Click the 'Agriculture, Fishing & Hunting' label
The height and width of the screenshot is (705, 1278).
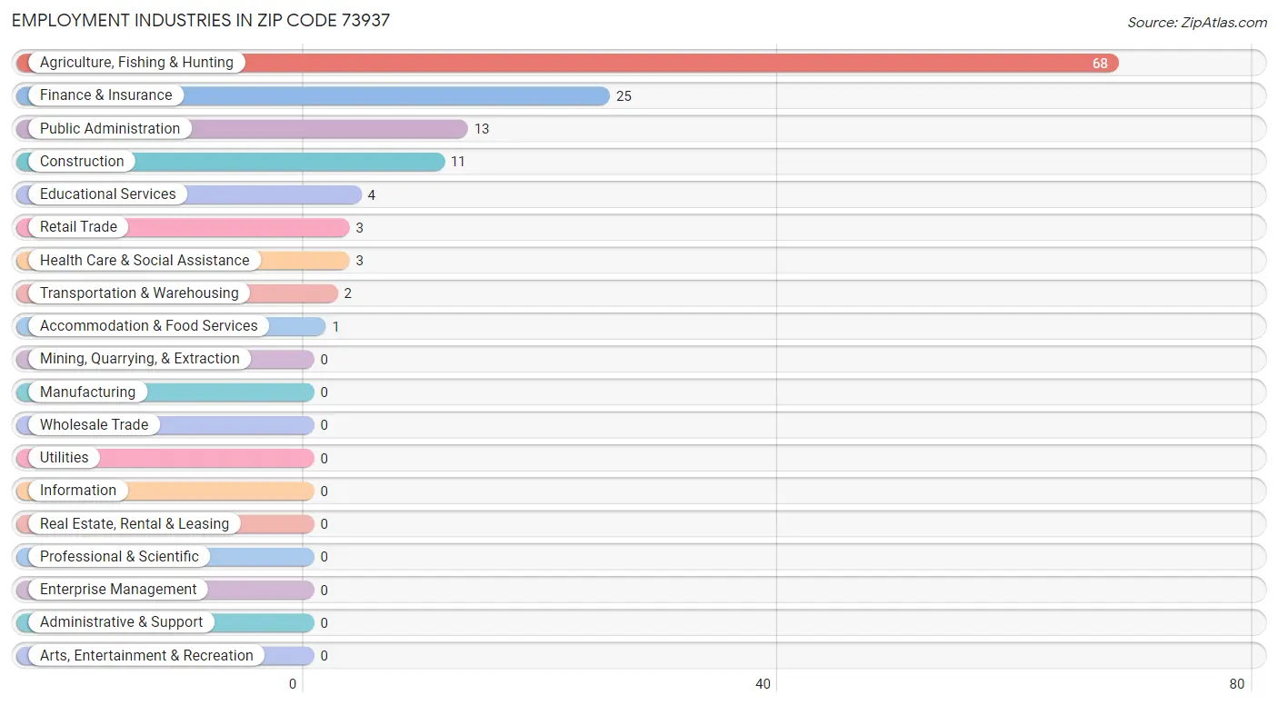coord(136,63)
